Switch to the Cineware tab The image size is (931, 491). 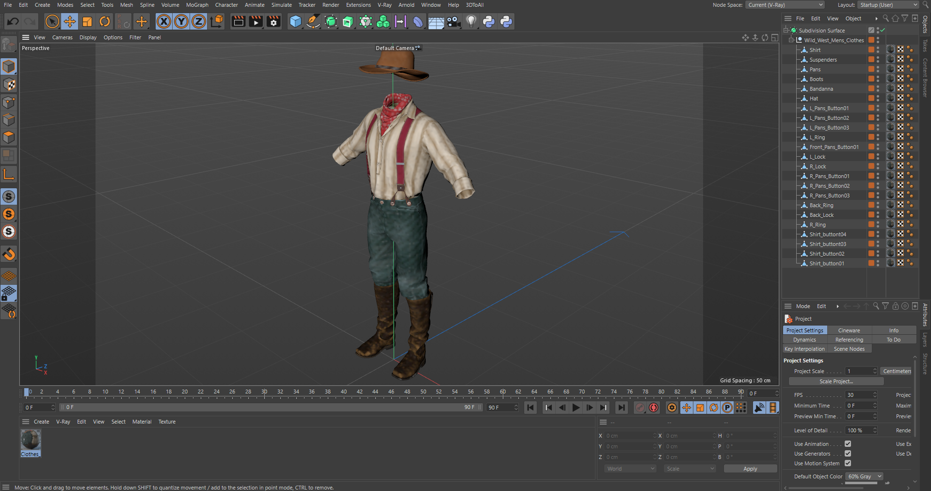(849, 330)
